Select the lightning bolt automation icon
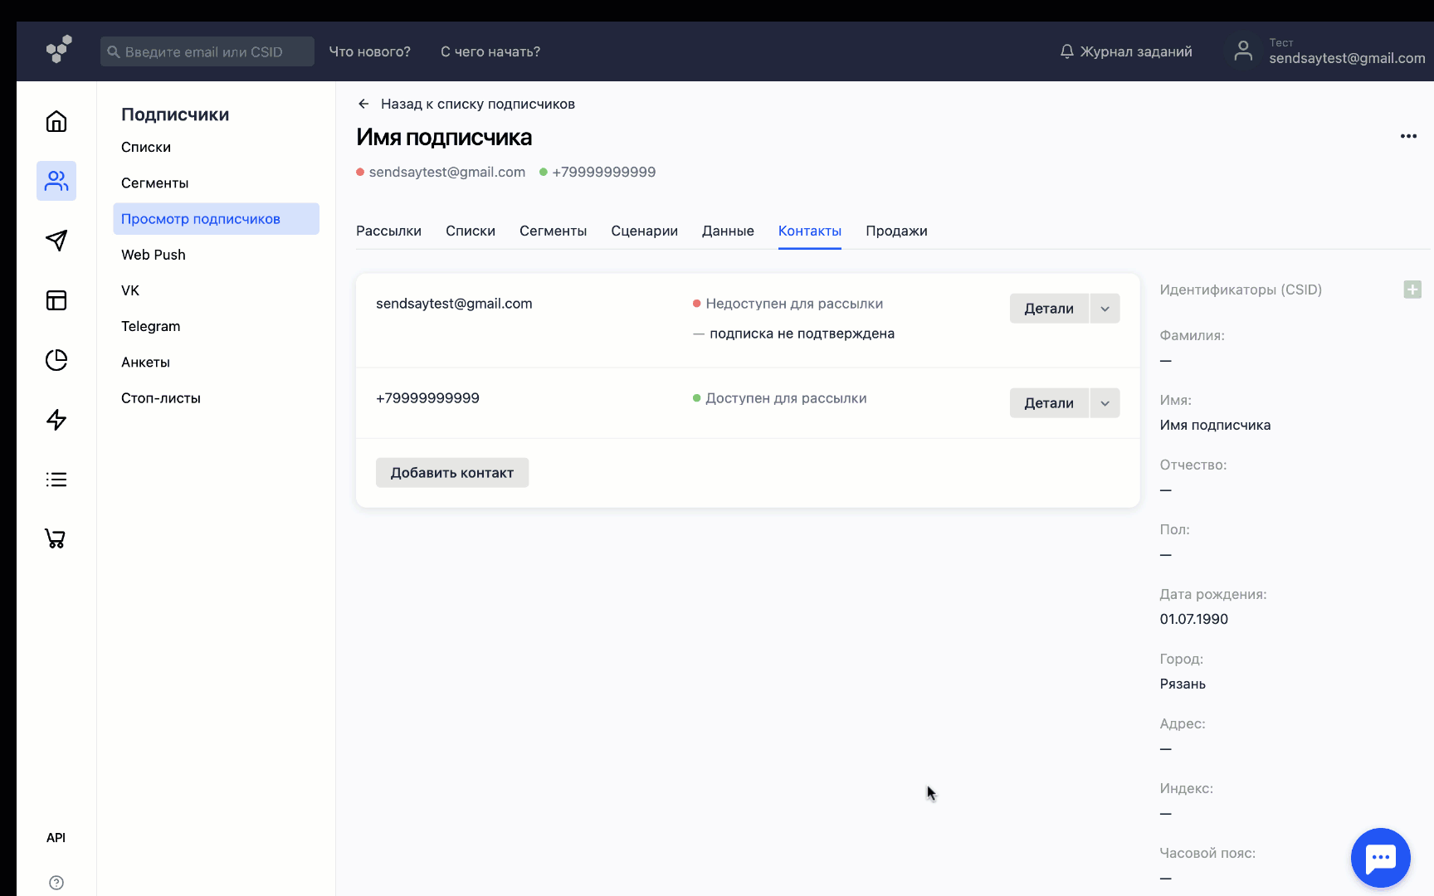 [x=56, y=420]
